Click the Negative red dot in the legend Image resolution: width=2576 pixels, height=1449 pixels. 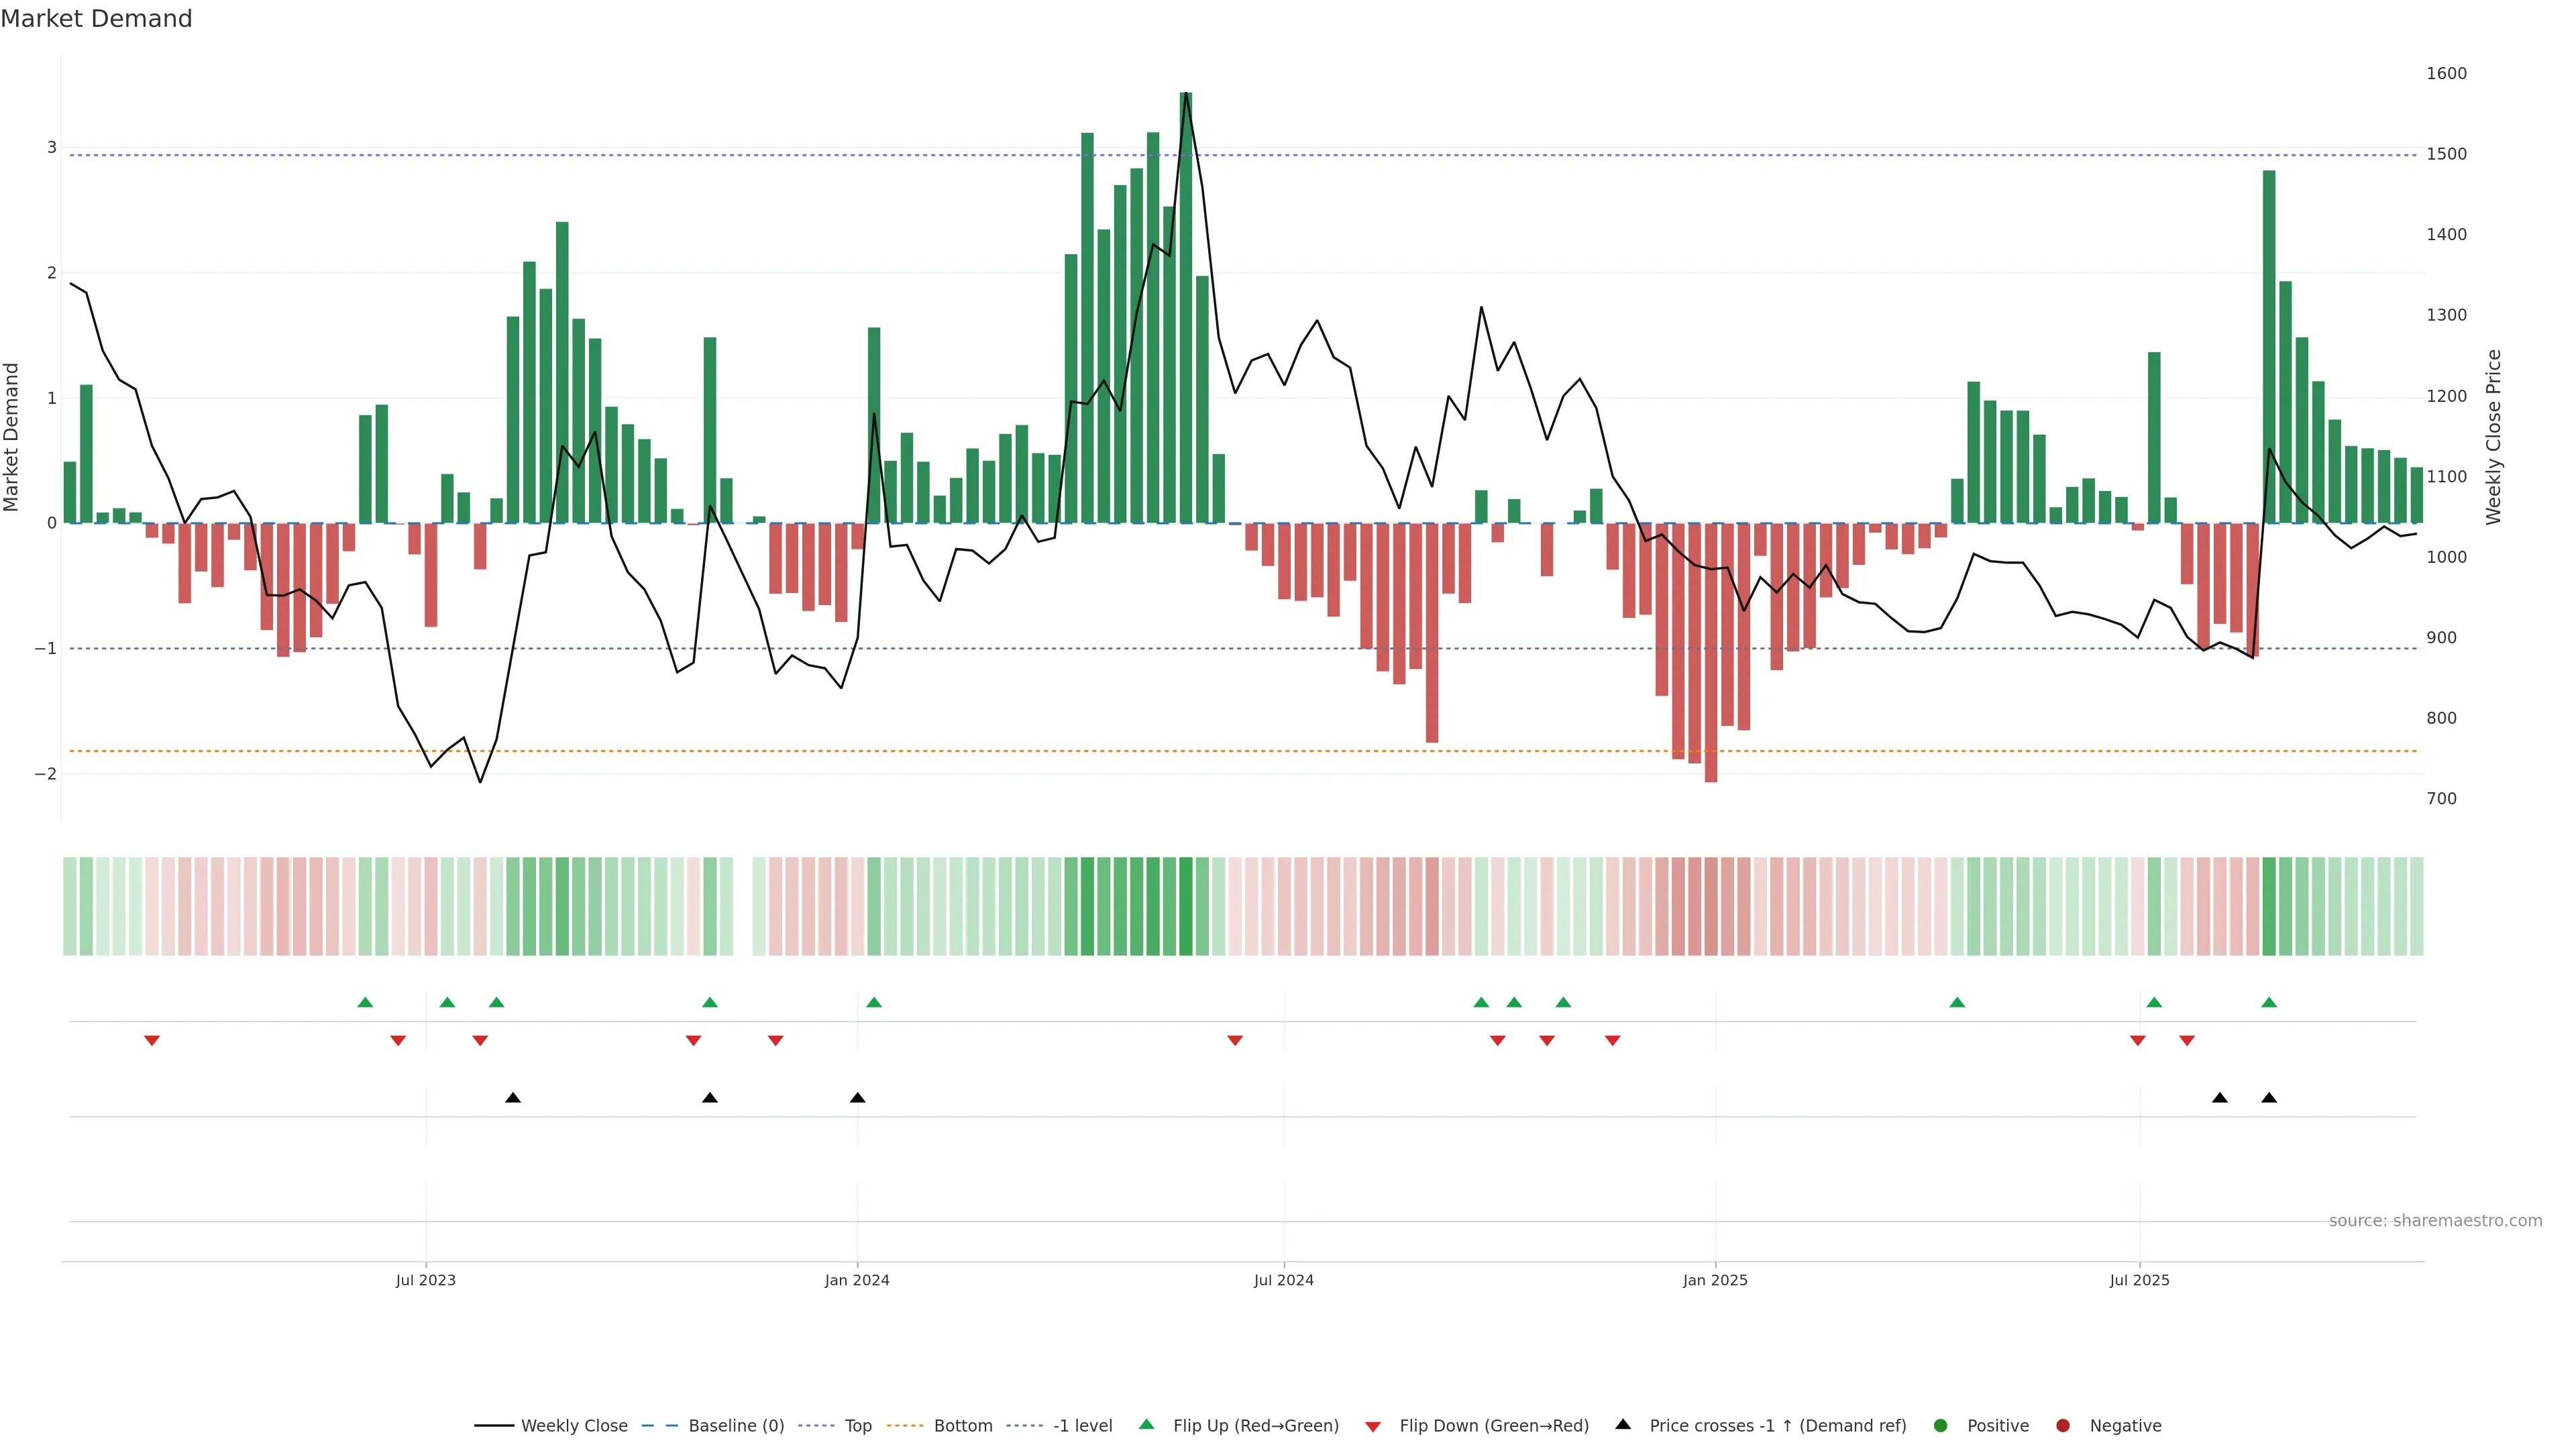point(2063,1425)
